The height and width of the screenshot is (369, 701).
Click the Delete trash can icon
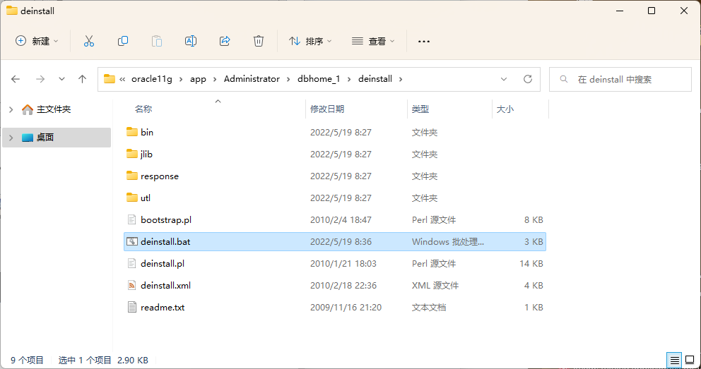pyautogui.click(x=259, y=41)
